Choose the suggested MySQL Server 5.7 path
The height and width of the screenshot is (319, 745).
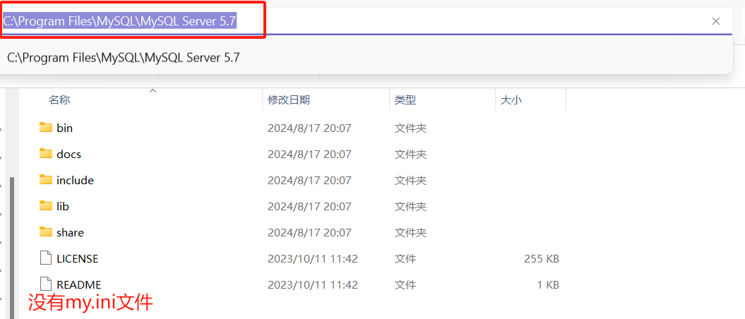point(124,57)
